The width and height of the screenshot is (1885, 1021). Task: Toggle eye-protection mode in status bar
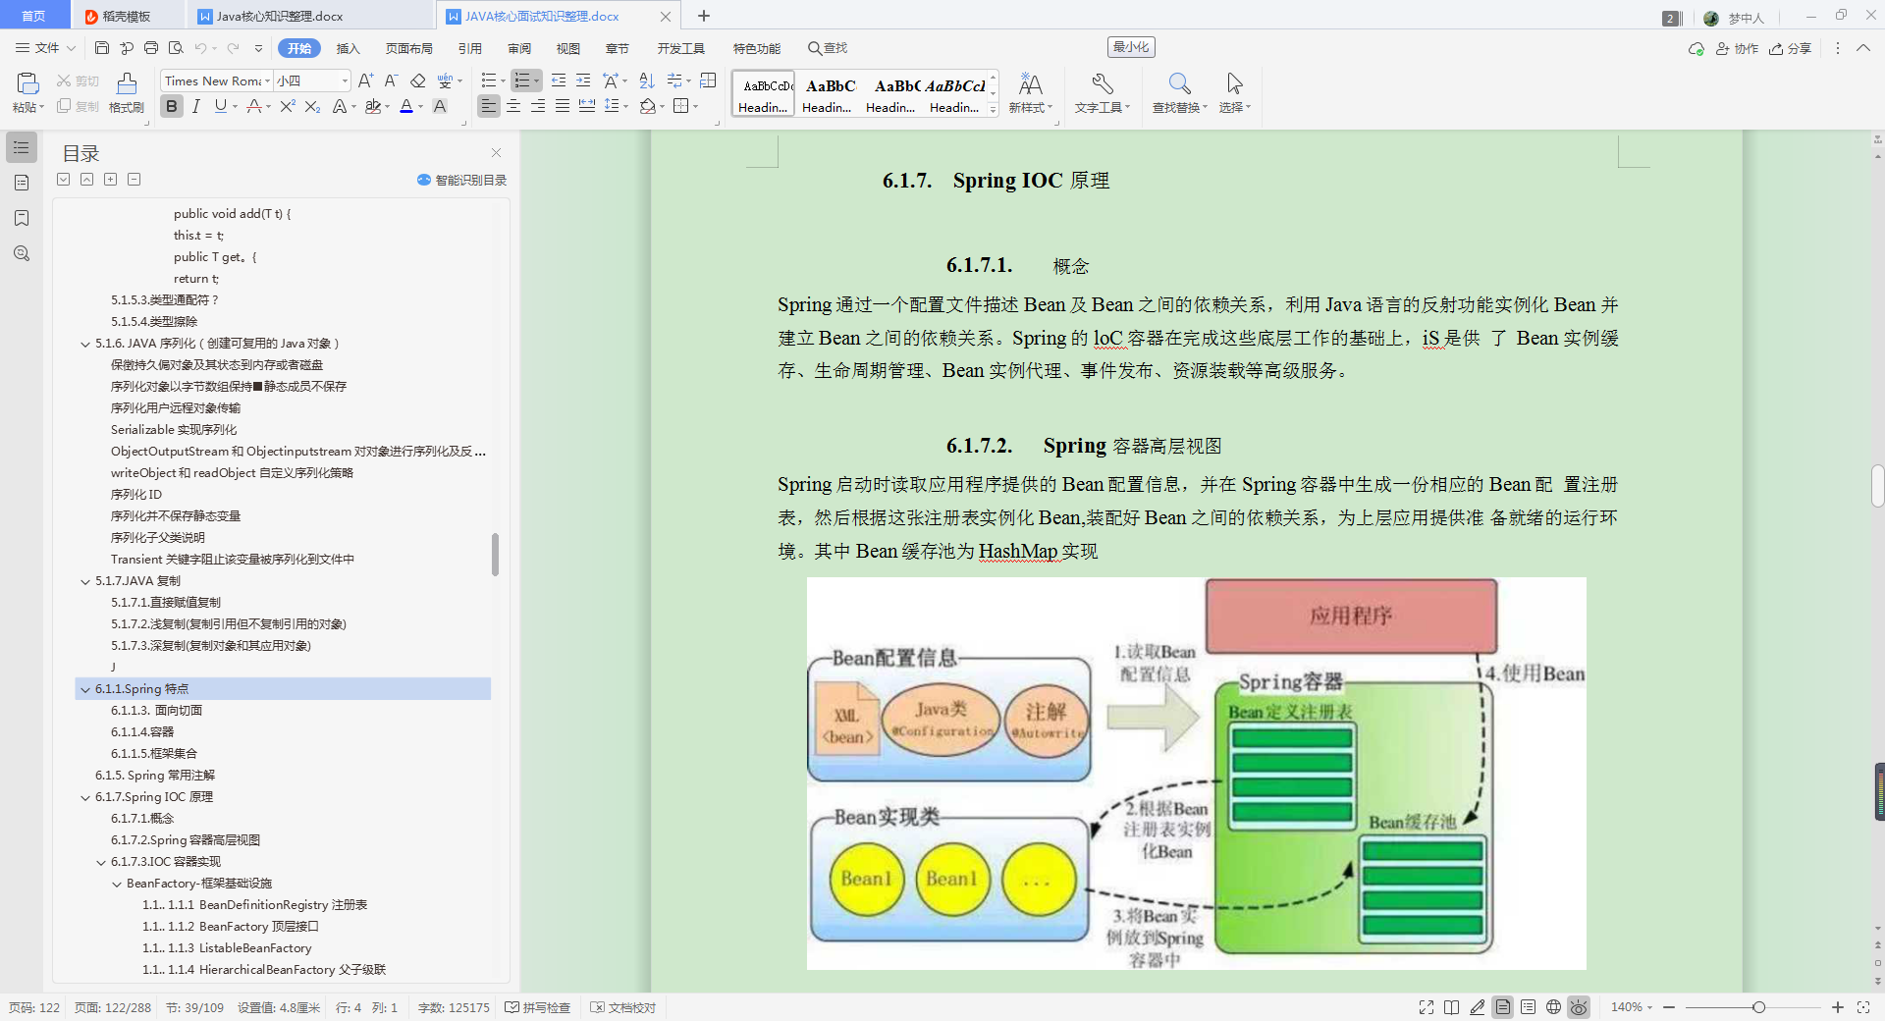1579,1007
